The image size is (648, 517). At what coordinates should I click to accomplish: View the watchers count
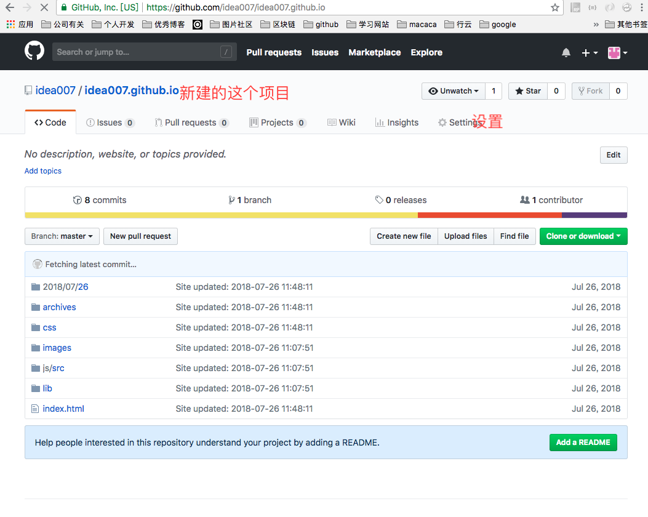494,91
